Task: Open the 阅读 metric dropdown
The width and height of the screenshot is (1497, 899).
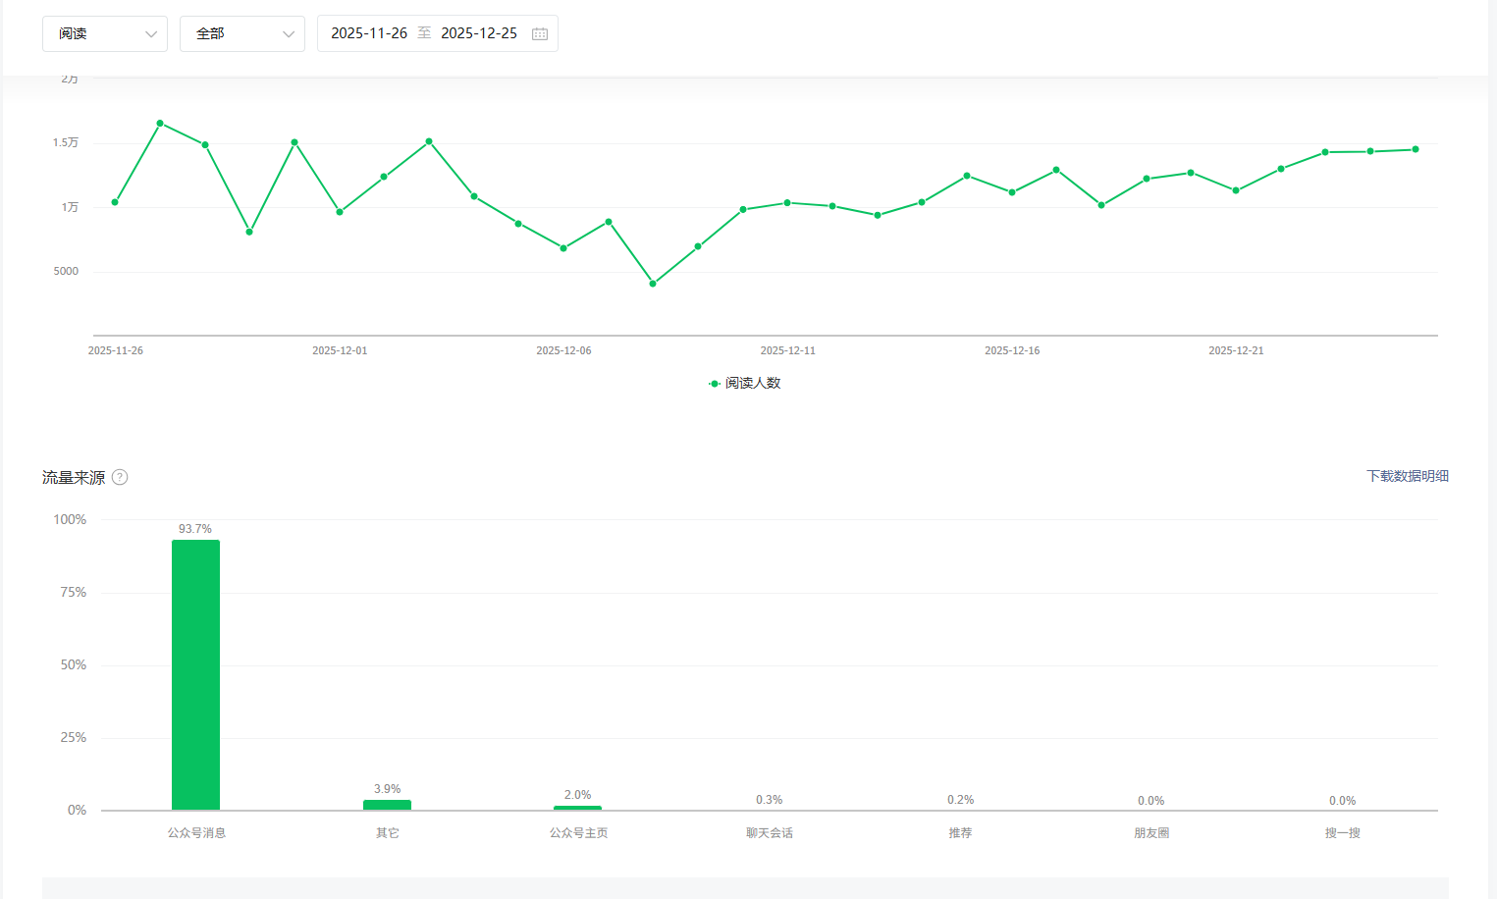Action: coord(104,33)
